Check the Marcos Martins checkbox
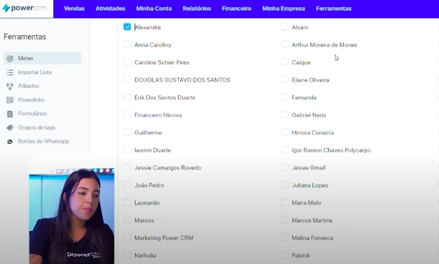The height and width of the screenshot is (264, 439). [284, 220]
